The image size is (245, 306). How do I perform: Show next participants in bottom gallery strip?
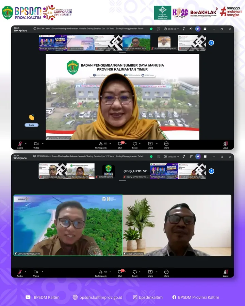point(211,171)
